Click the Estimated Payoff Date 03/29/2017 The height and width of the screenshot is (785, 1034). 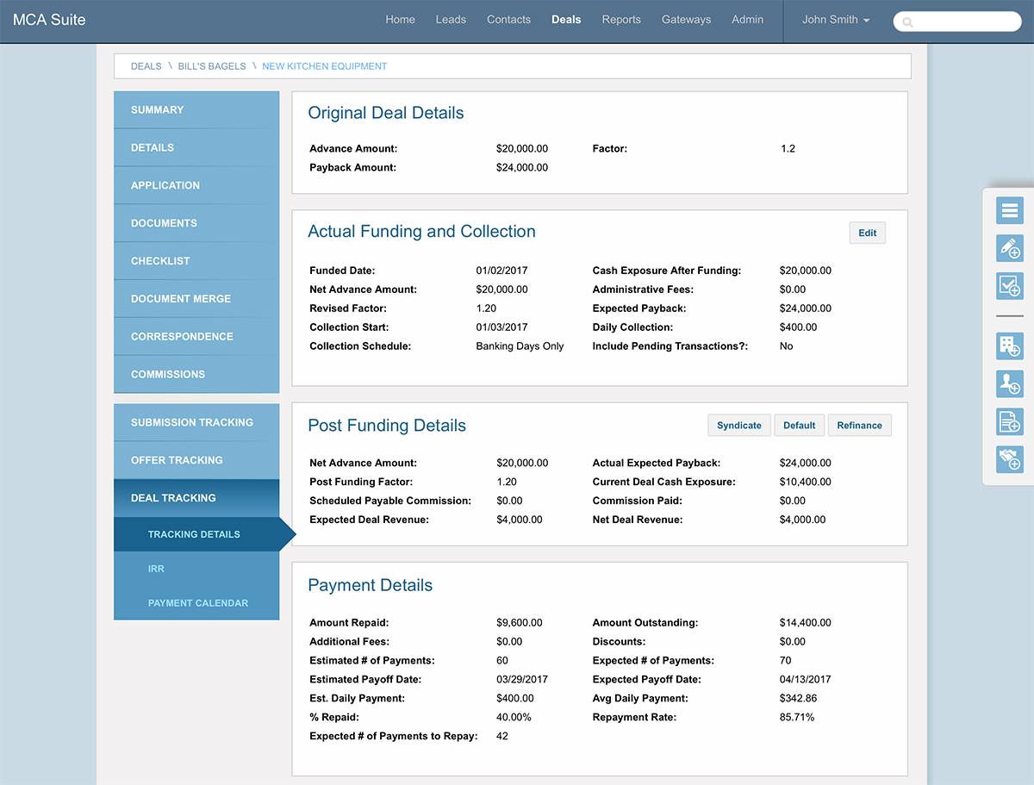pyautogui.click(x=522, y=679)
